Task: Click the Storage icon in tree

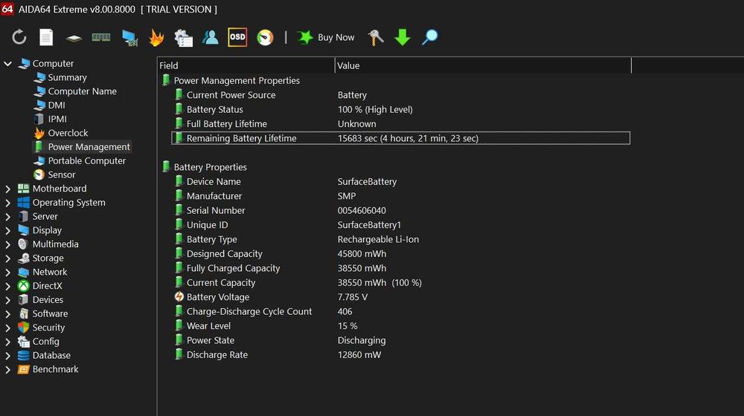Action: (23, 259)
